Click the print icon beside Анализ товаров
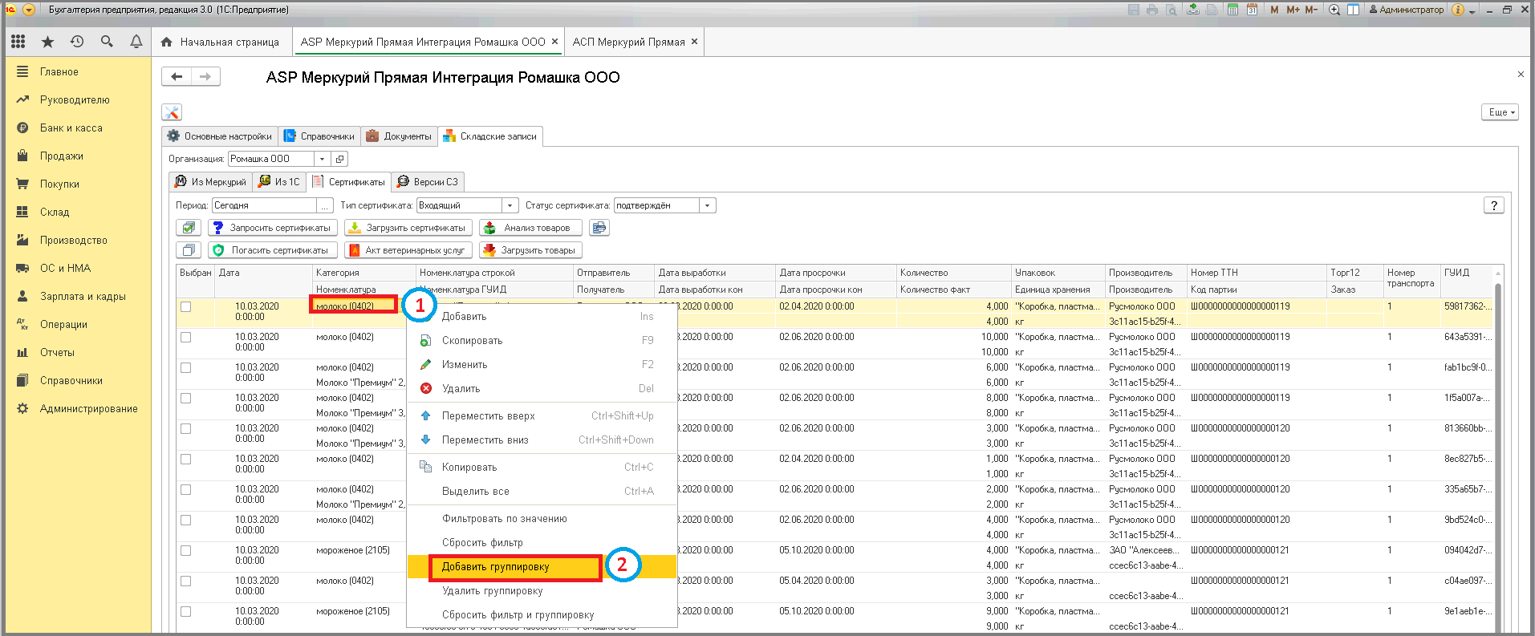Screen dimensions: 1535x636 599,228
